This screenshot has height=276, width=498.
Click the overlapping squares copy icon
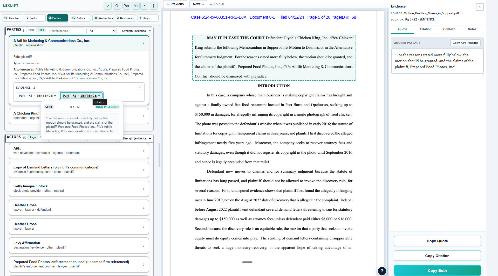(x=135, y=6)
